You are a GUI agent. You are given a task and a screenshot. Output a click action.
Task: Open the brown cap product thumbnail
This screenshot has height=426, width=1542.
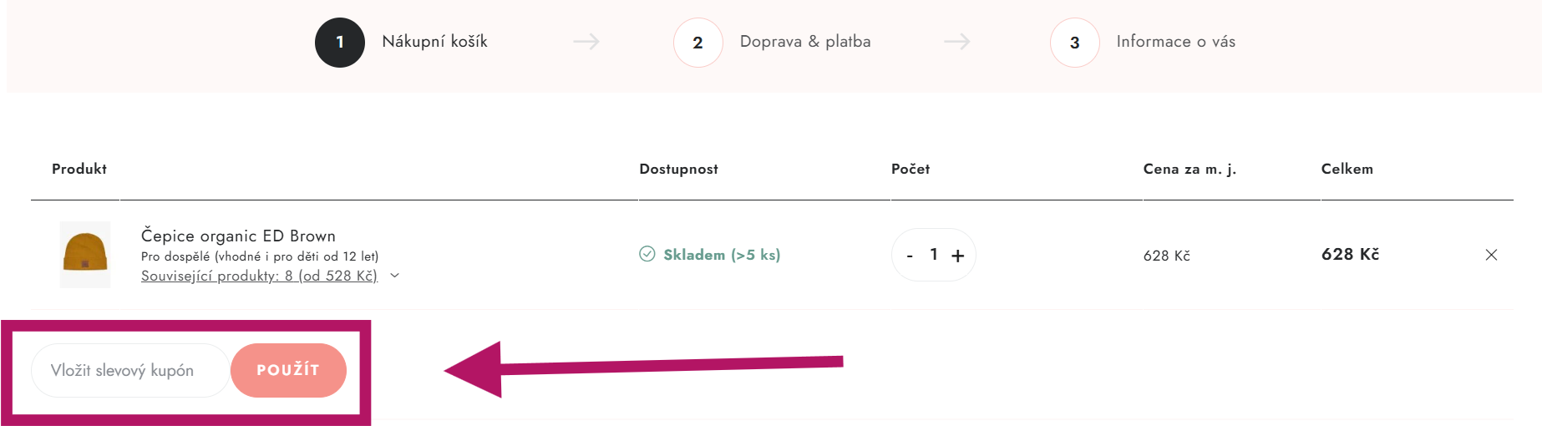pos(85,255)
